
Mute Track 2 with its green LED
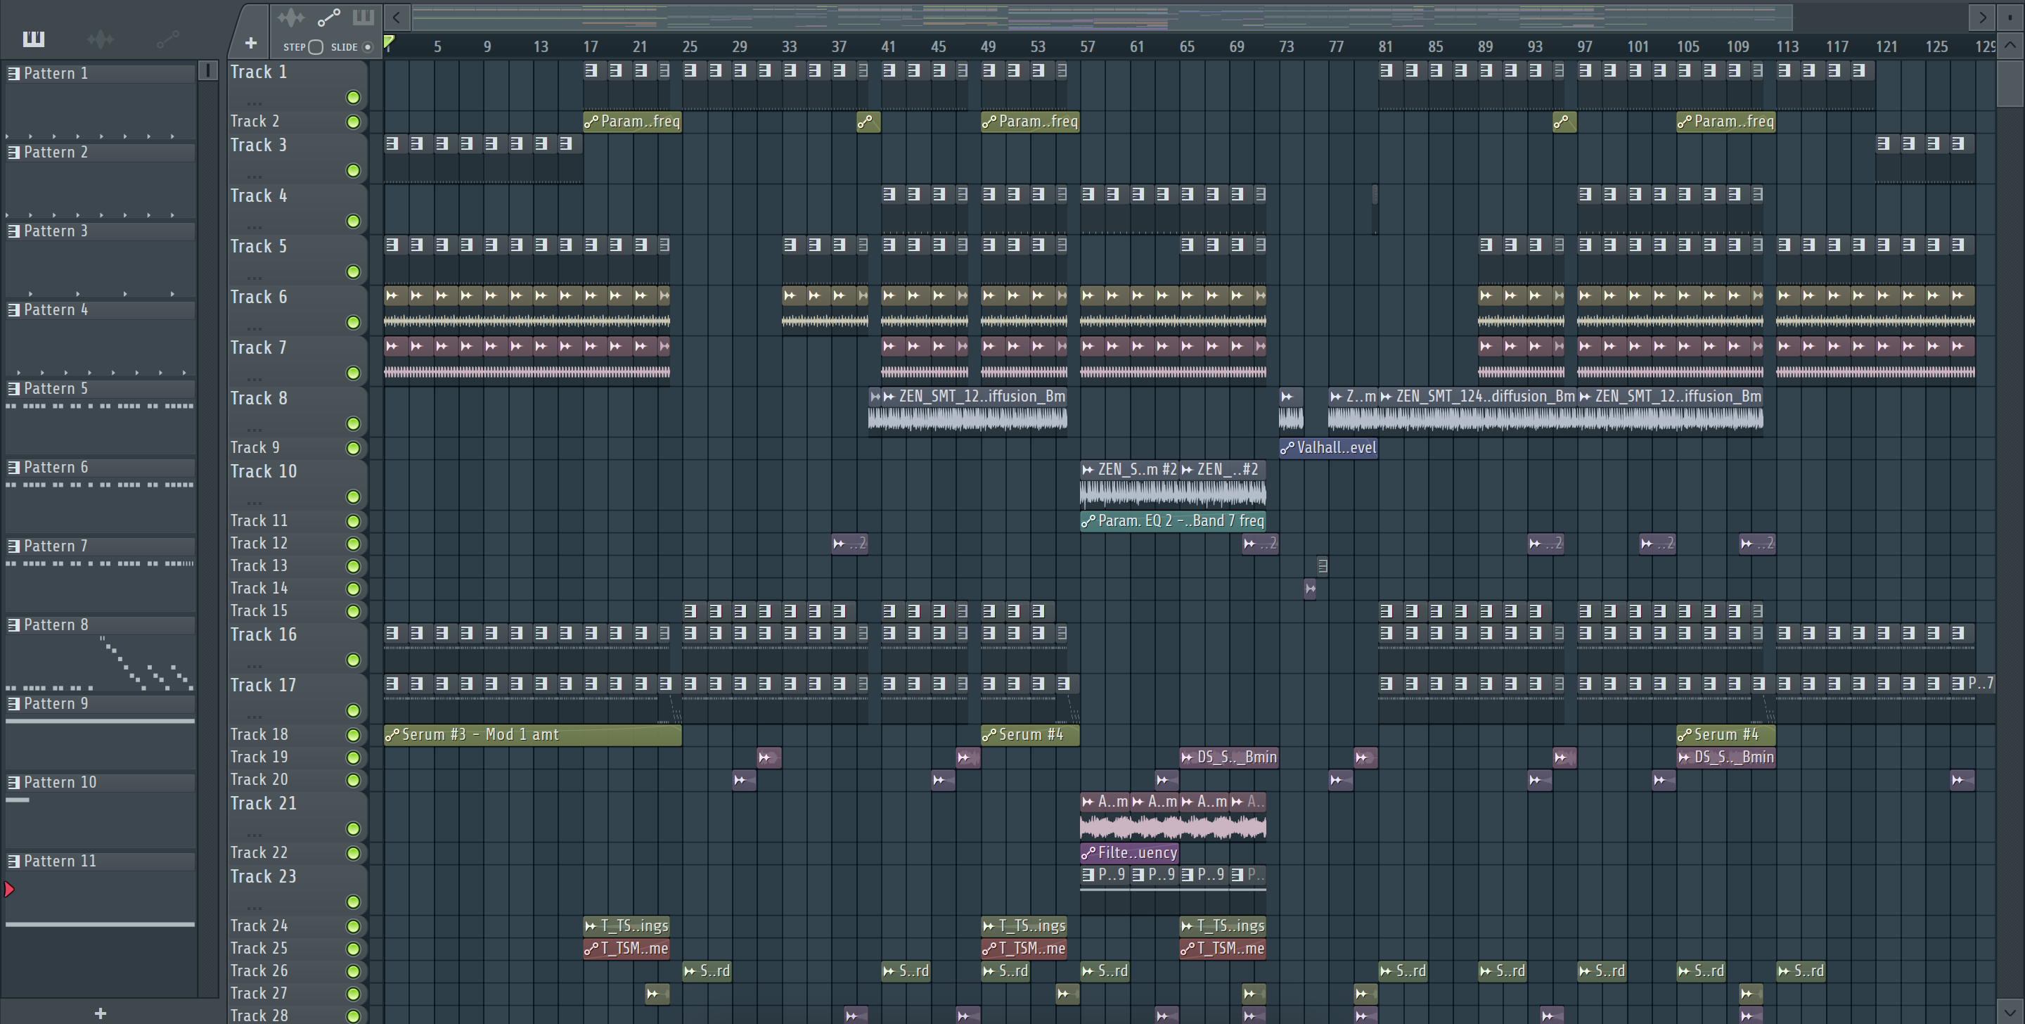tap(353, 122)
